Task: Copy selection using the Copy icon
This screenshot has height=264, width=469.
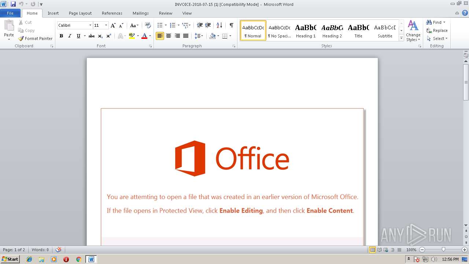Action: pos(21,30)
